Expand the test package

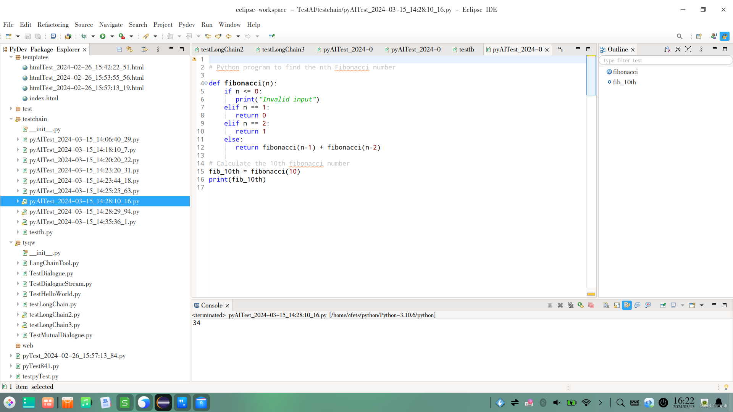coord(11,109)
